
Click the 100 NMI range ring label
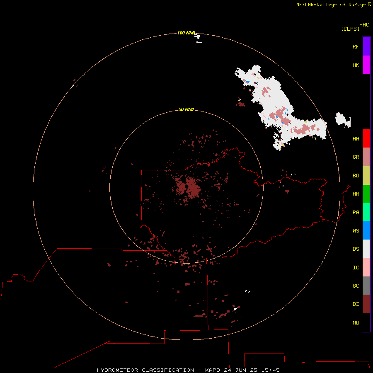(186, 33)
